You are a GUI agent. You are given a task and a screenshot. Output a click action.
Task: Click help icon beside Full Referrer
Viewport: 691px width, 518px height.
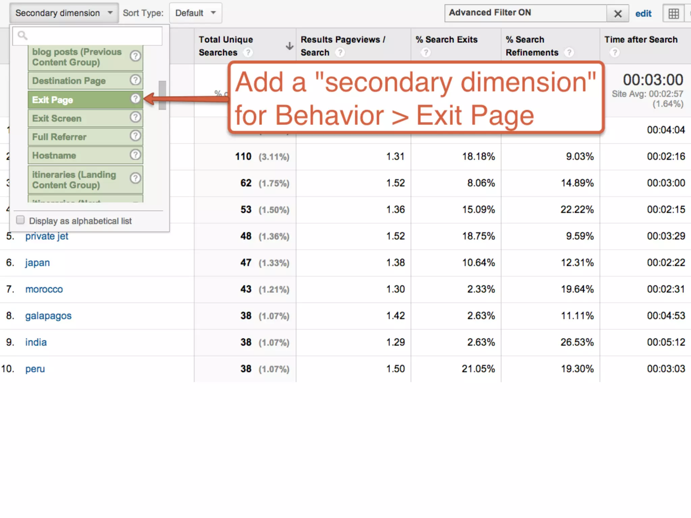point(135,136)
